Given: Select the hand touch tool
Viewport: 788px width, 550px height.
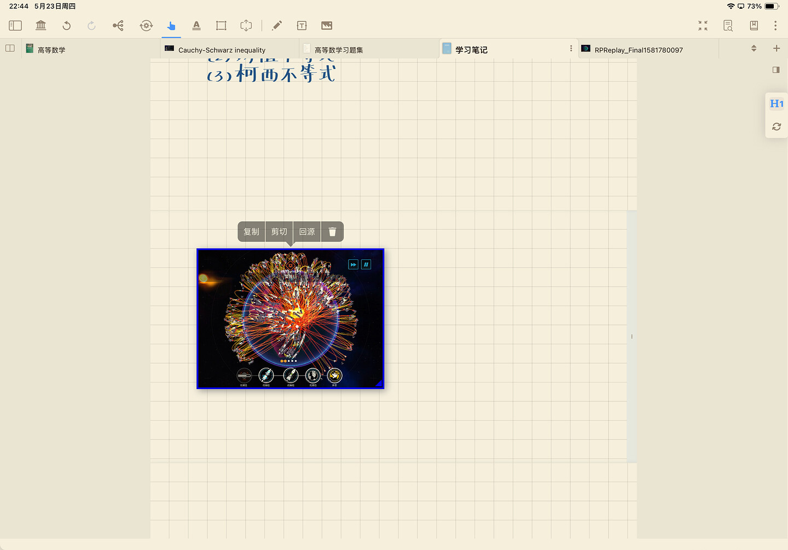Looking at the screenshot, I should pyautogui.click(x=171, y=26).
